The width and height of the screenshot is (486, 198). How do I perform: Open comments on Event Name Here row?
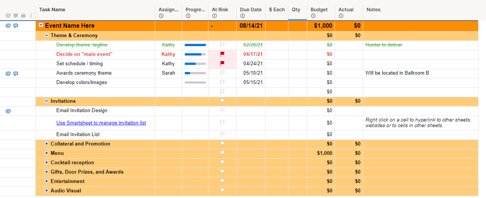pyautogui.click(x=16, y=26)
